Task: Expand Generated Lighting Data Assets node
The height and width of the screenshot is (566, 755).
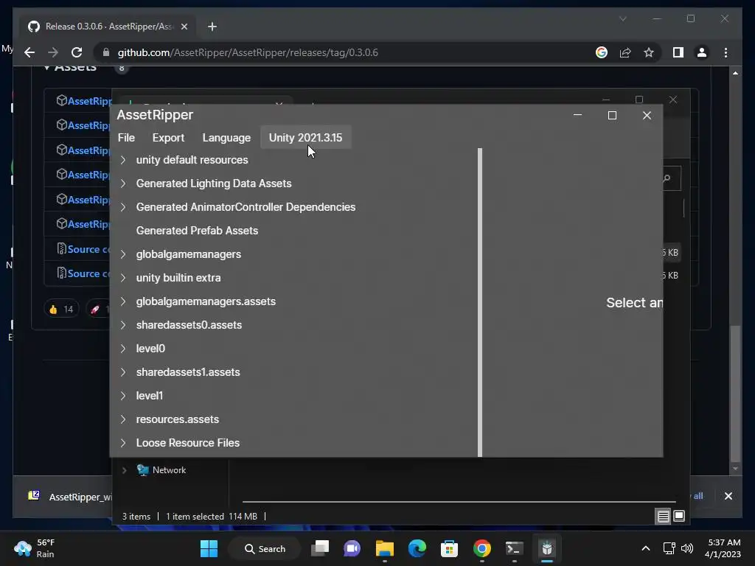Action: [123, 184]
